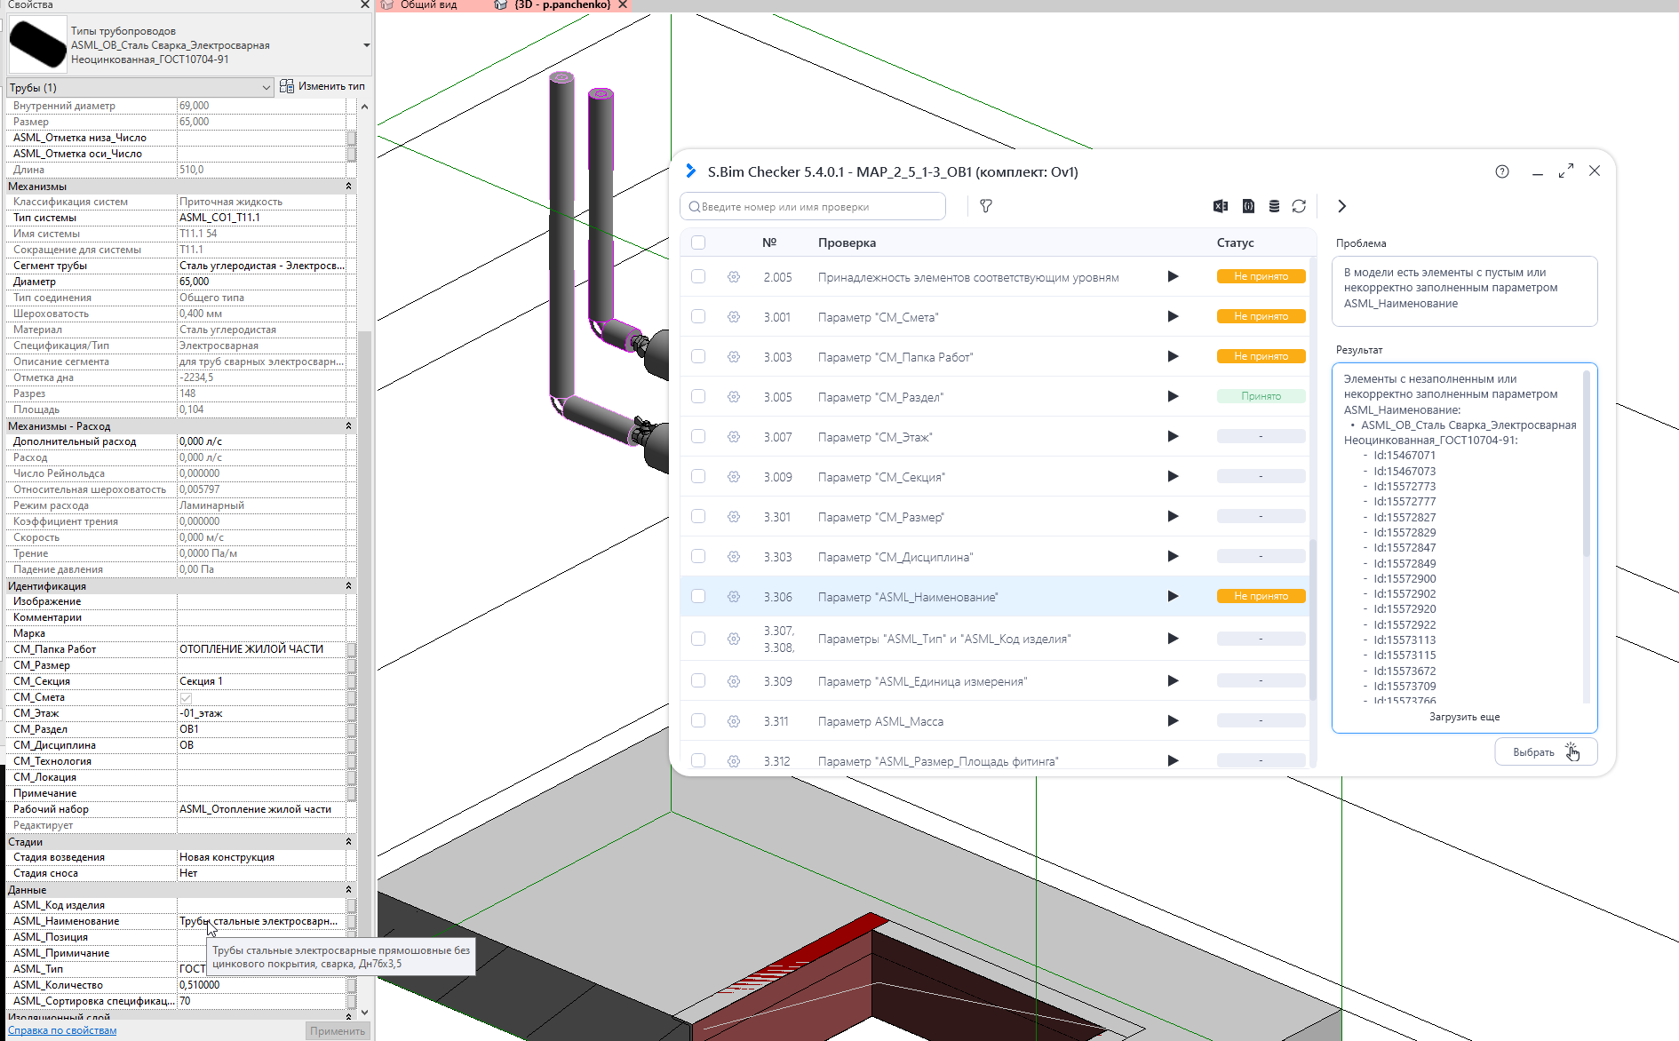Click the "№" column header
Image resolution: width=1679 pixels, height=1041 pixels.
[769, 242]
